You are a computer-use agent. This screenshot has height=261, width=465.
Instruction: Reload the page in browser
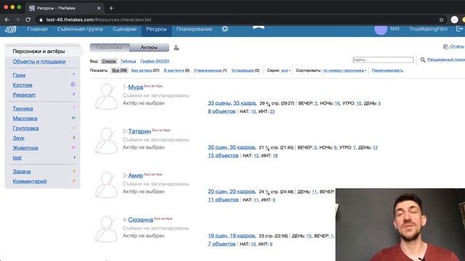point(28,20)
